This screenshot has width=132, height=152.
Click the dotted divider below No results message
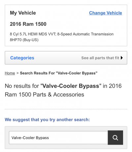point(66,109)
